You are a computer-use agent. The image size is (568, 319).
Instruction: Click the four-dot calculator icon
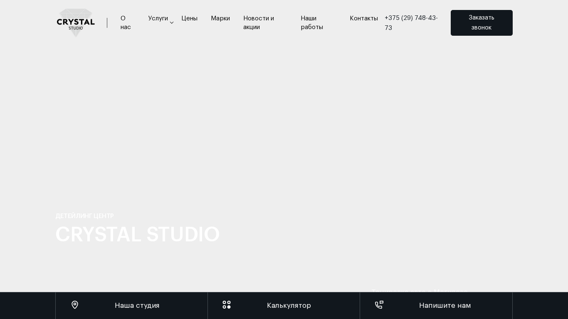point(227,305)
